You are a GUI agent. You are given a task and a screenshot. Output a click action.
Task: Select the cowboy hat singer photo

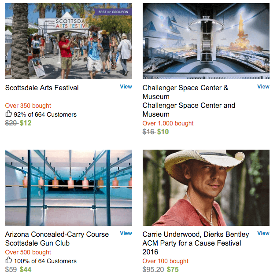point(206,187)
